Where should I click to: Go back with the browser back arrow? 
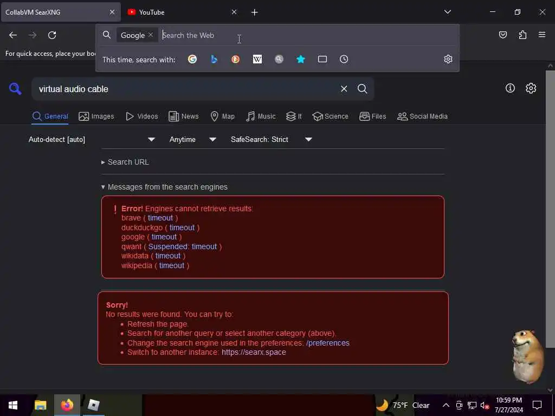click(13, 35)
